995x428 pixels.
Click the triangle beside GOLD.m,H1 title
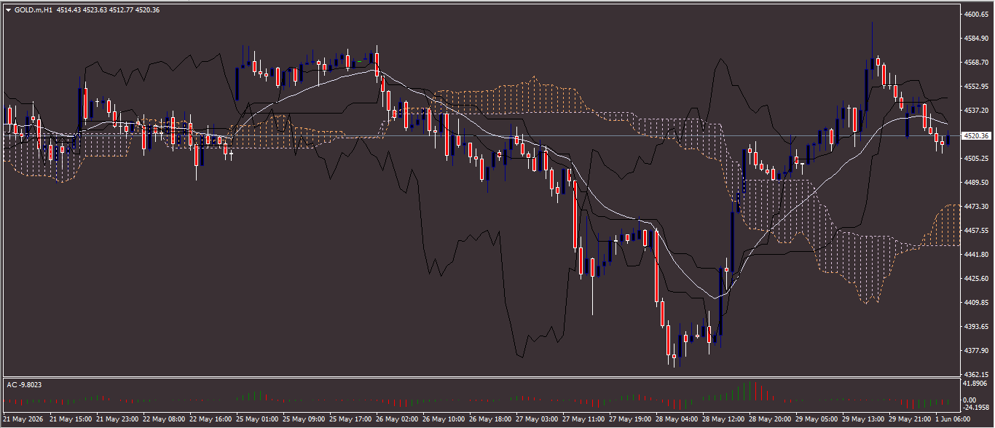click(x=8, y=10)
